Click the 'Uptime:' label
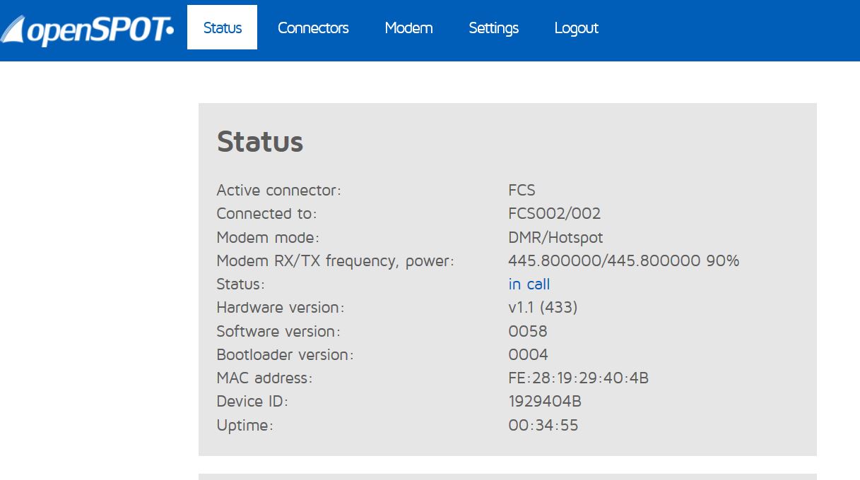This screenshot has height=480, width=860. 245,425
